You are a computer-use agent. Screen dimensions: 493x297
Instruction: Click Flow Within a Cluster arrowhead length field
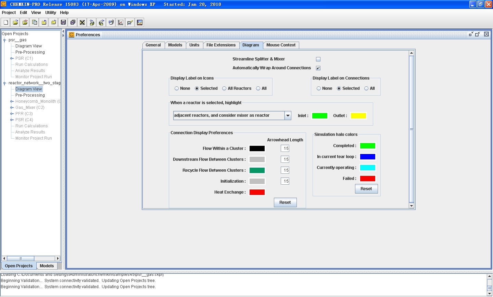285,148
